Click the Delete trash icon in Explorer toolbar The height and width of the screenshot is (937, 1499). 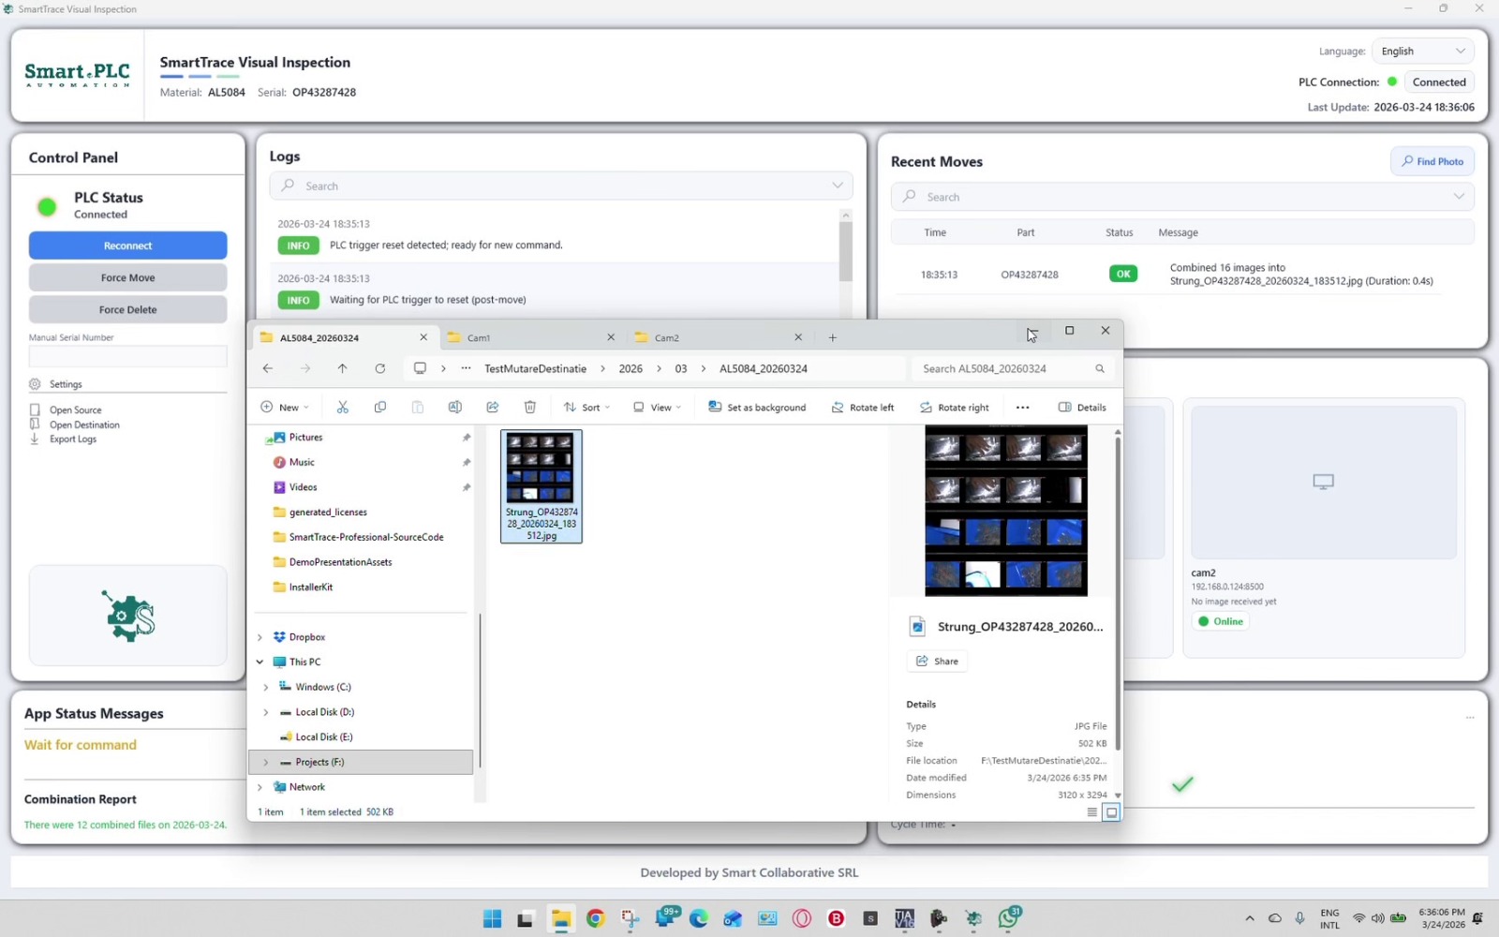(530, 407)
